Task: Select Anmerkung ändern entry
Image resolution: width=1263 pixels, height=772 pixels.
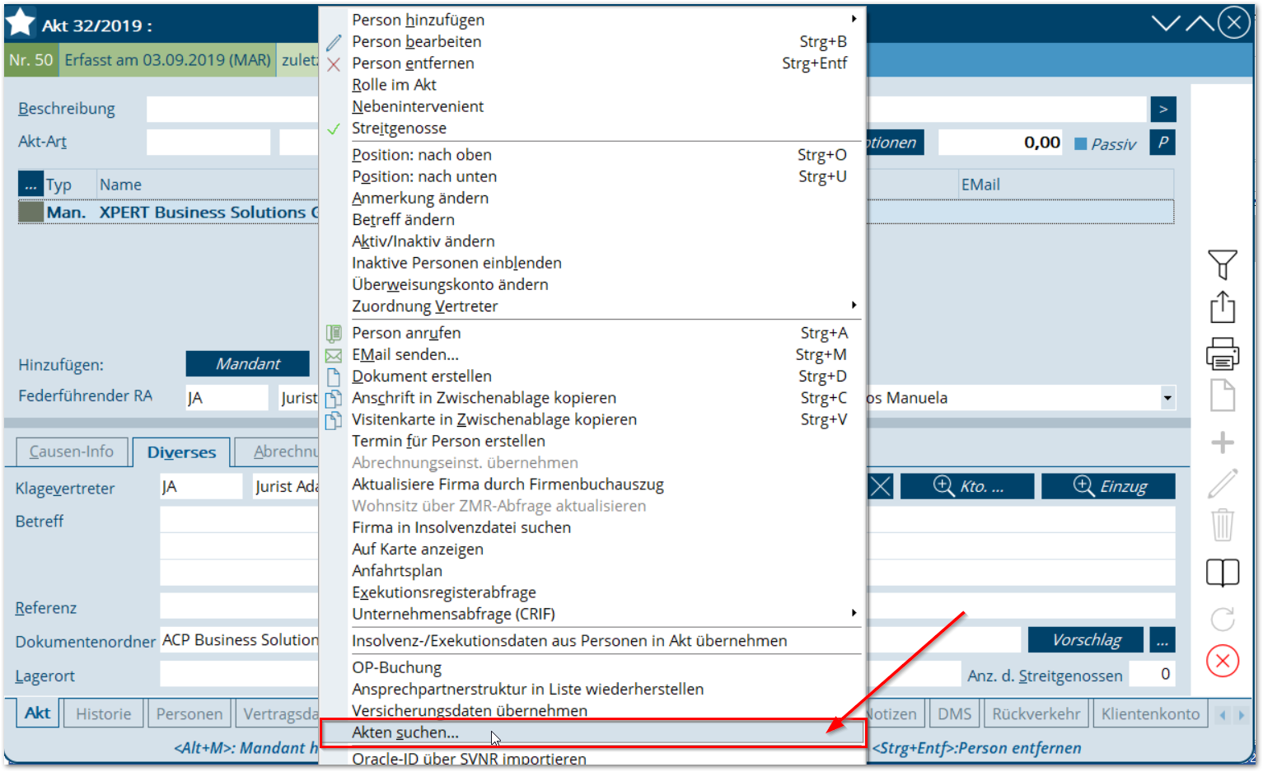Action: (592, 199)
